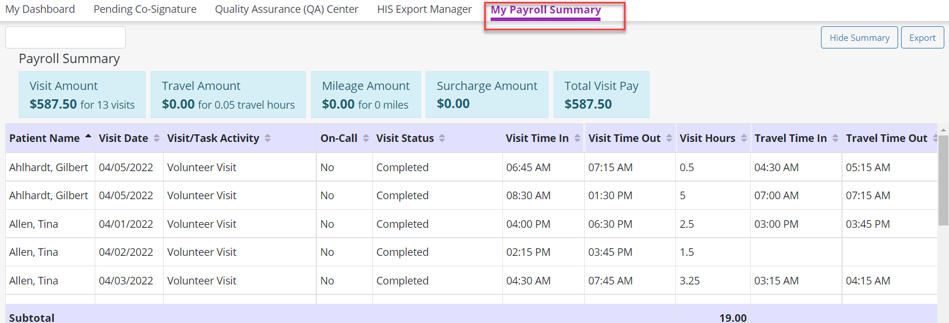Toggle On-Call column sort arrows
The height and width of the screenshot is (323, 949).
tap(366, 138)
